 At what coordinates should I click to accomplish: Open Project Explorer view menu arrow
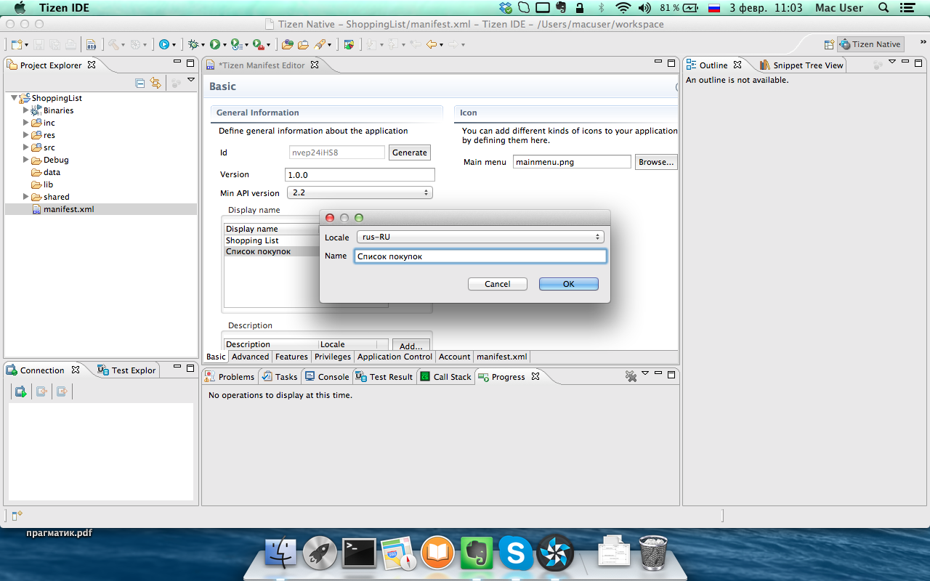click(x=191, y=80)
